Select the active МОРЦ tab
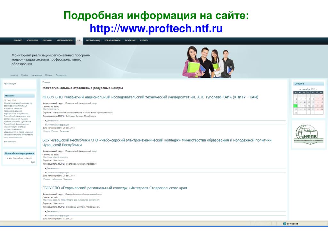The width and height of the screenshot is (328, 246). tap(79, 41)
